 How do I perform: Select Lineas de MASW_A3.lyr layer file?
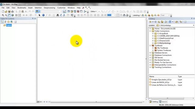[161, 82]
